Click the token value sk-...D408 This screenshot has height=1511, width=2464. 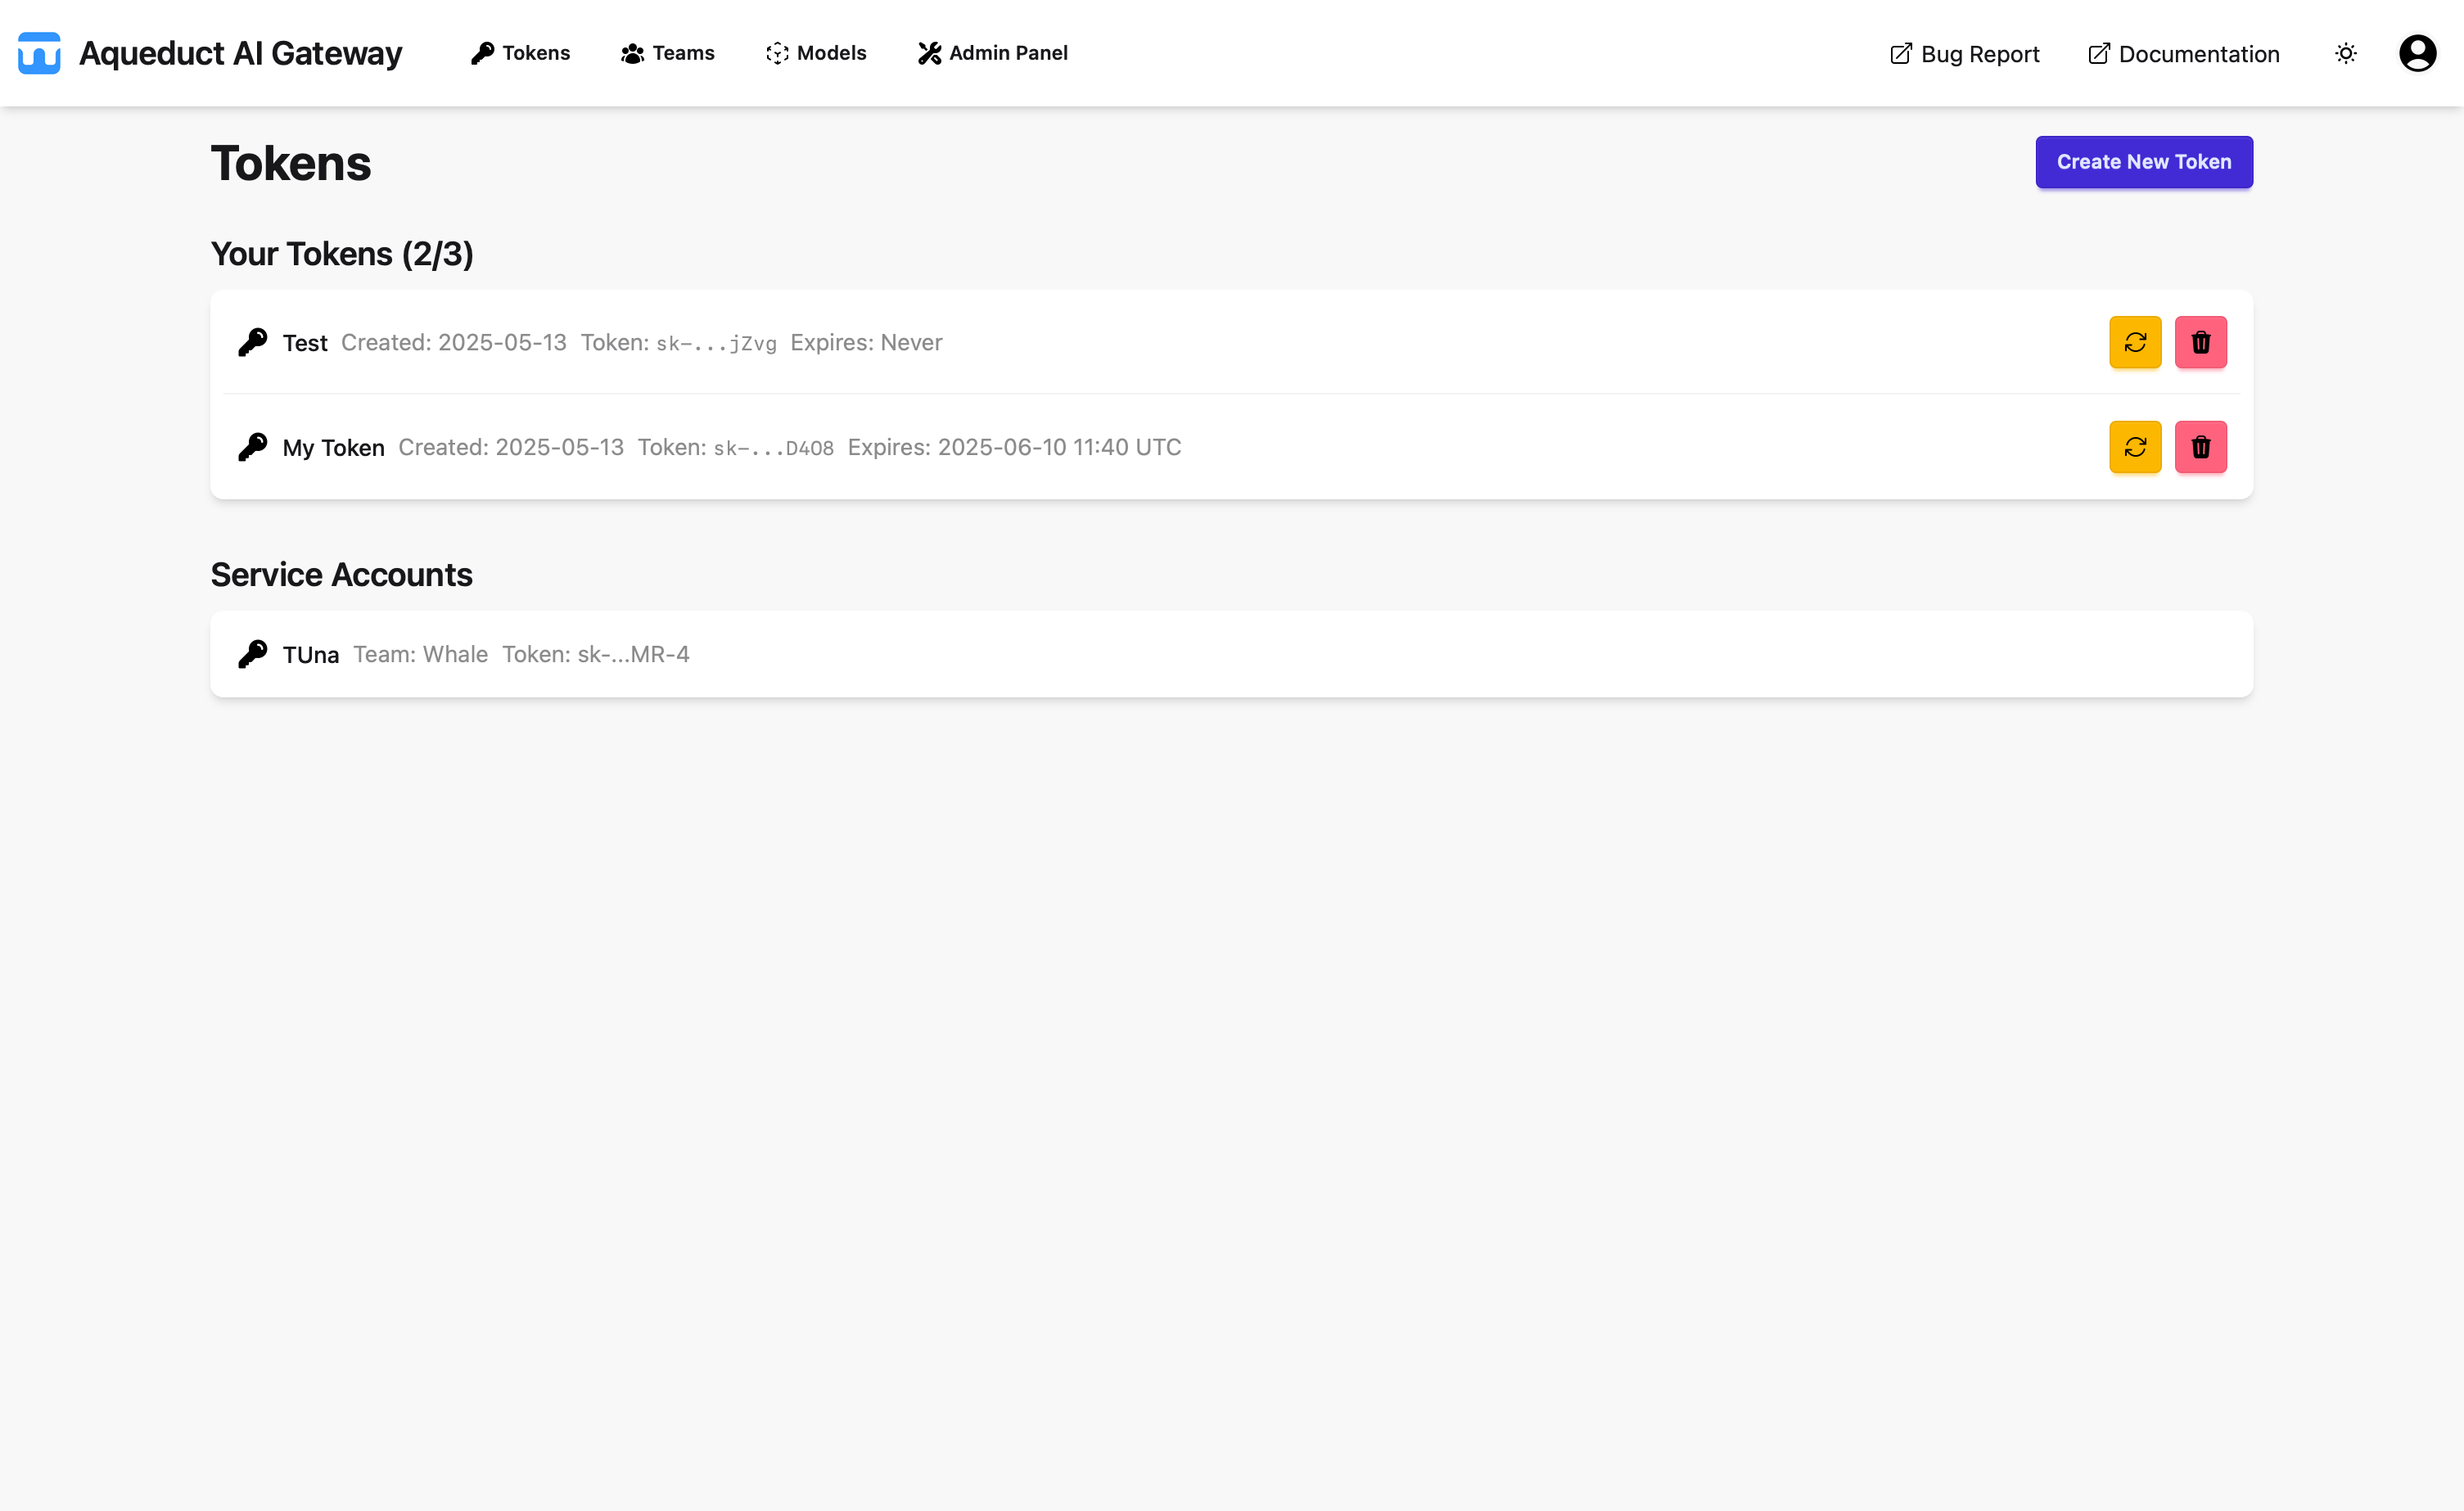coord(773,449)
